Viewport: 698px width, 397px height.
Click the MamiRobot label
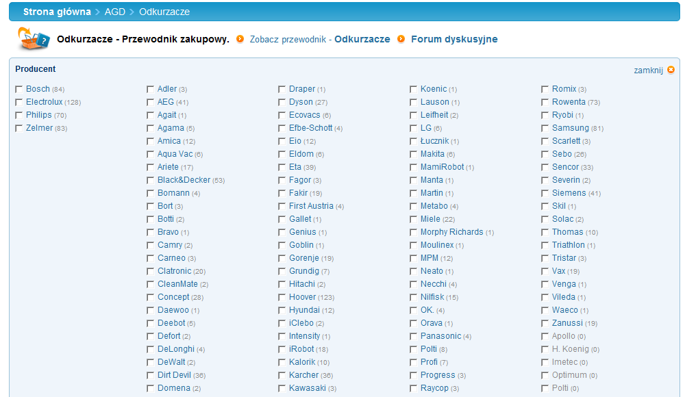[443, 167]
